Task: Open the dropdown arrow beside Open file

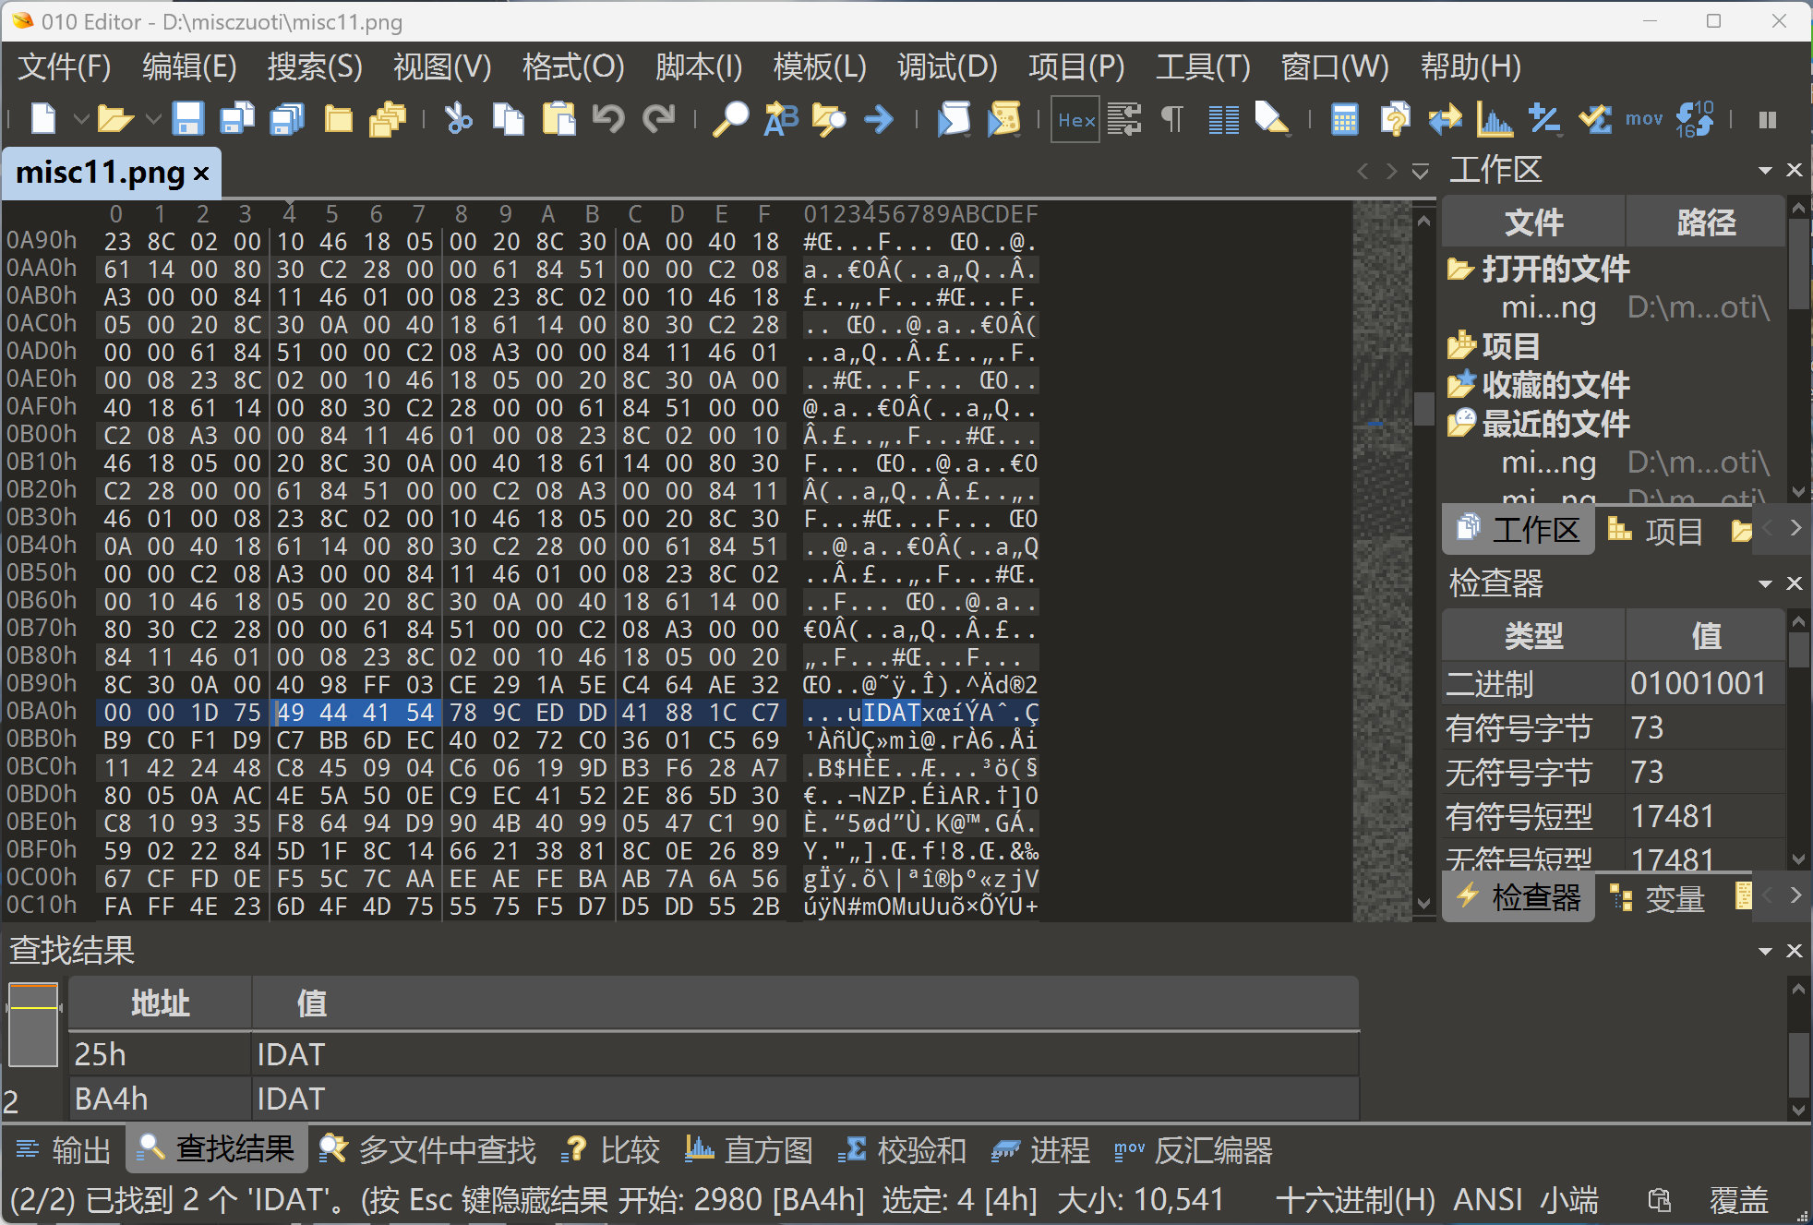Action: 153,119
